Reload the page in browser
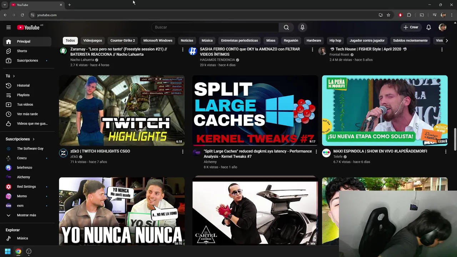This screenshot has width=457, height=257. [x=22, y=15]
